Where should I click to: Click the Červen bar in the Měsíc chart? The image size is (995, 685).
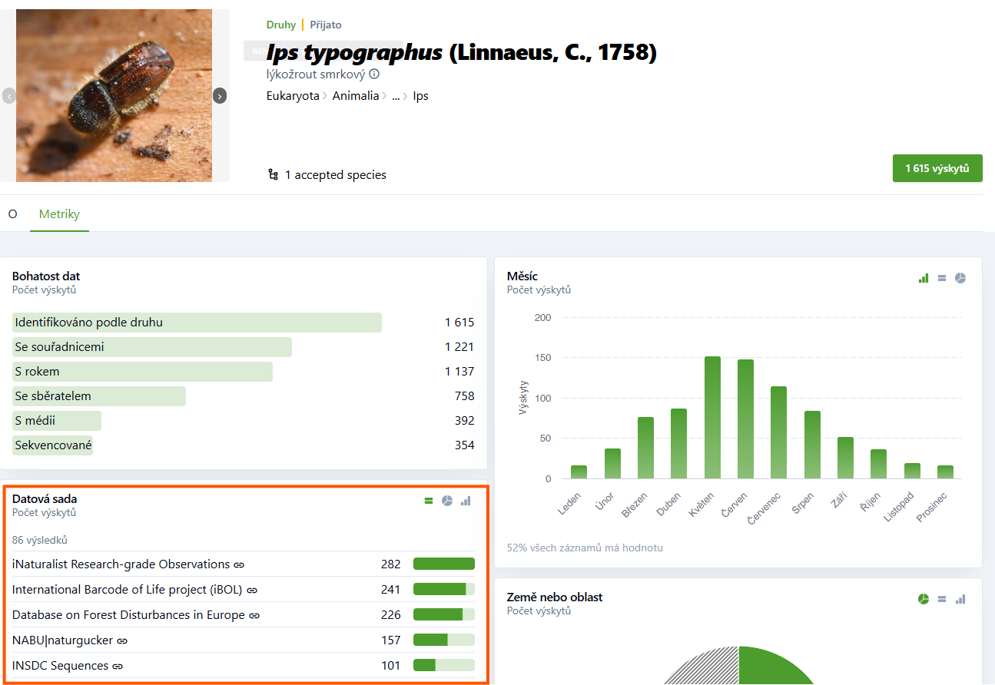tap(746, 419)
